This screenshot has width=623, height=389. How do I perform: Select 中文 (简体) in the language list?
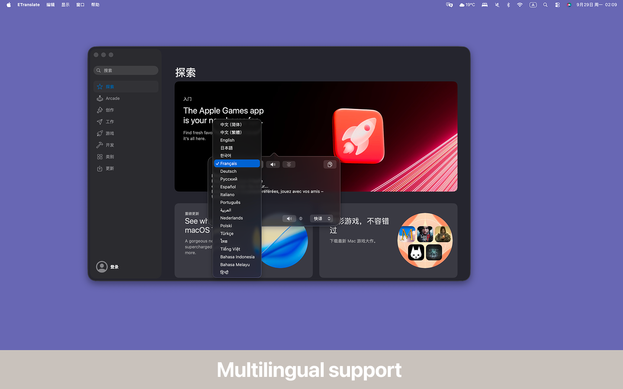coord(237,124)
